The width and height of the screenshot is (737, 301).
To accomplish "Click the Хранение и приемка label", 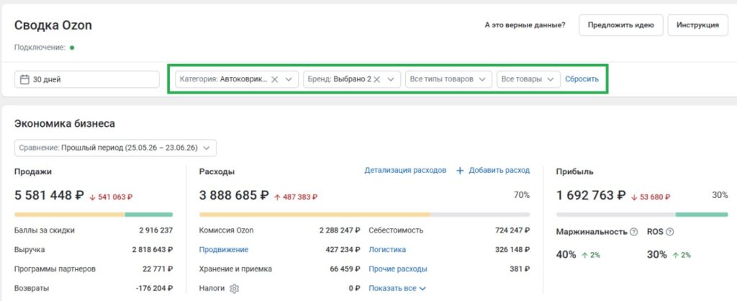I will (235, 269).
